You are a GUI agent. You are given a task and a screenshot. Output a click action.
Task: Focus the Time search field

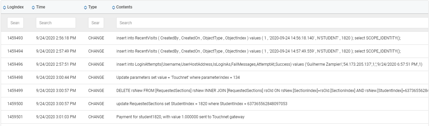(56, 23)
